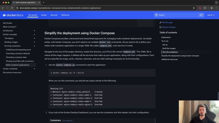Image resolution: width=219 pixels, height=123 pixels.
Task: Open the Request changes link
Action: tap(169, 27)
